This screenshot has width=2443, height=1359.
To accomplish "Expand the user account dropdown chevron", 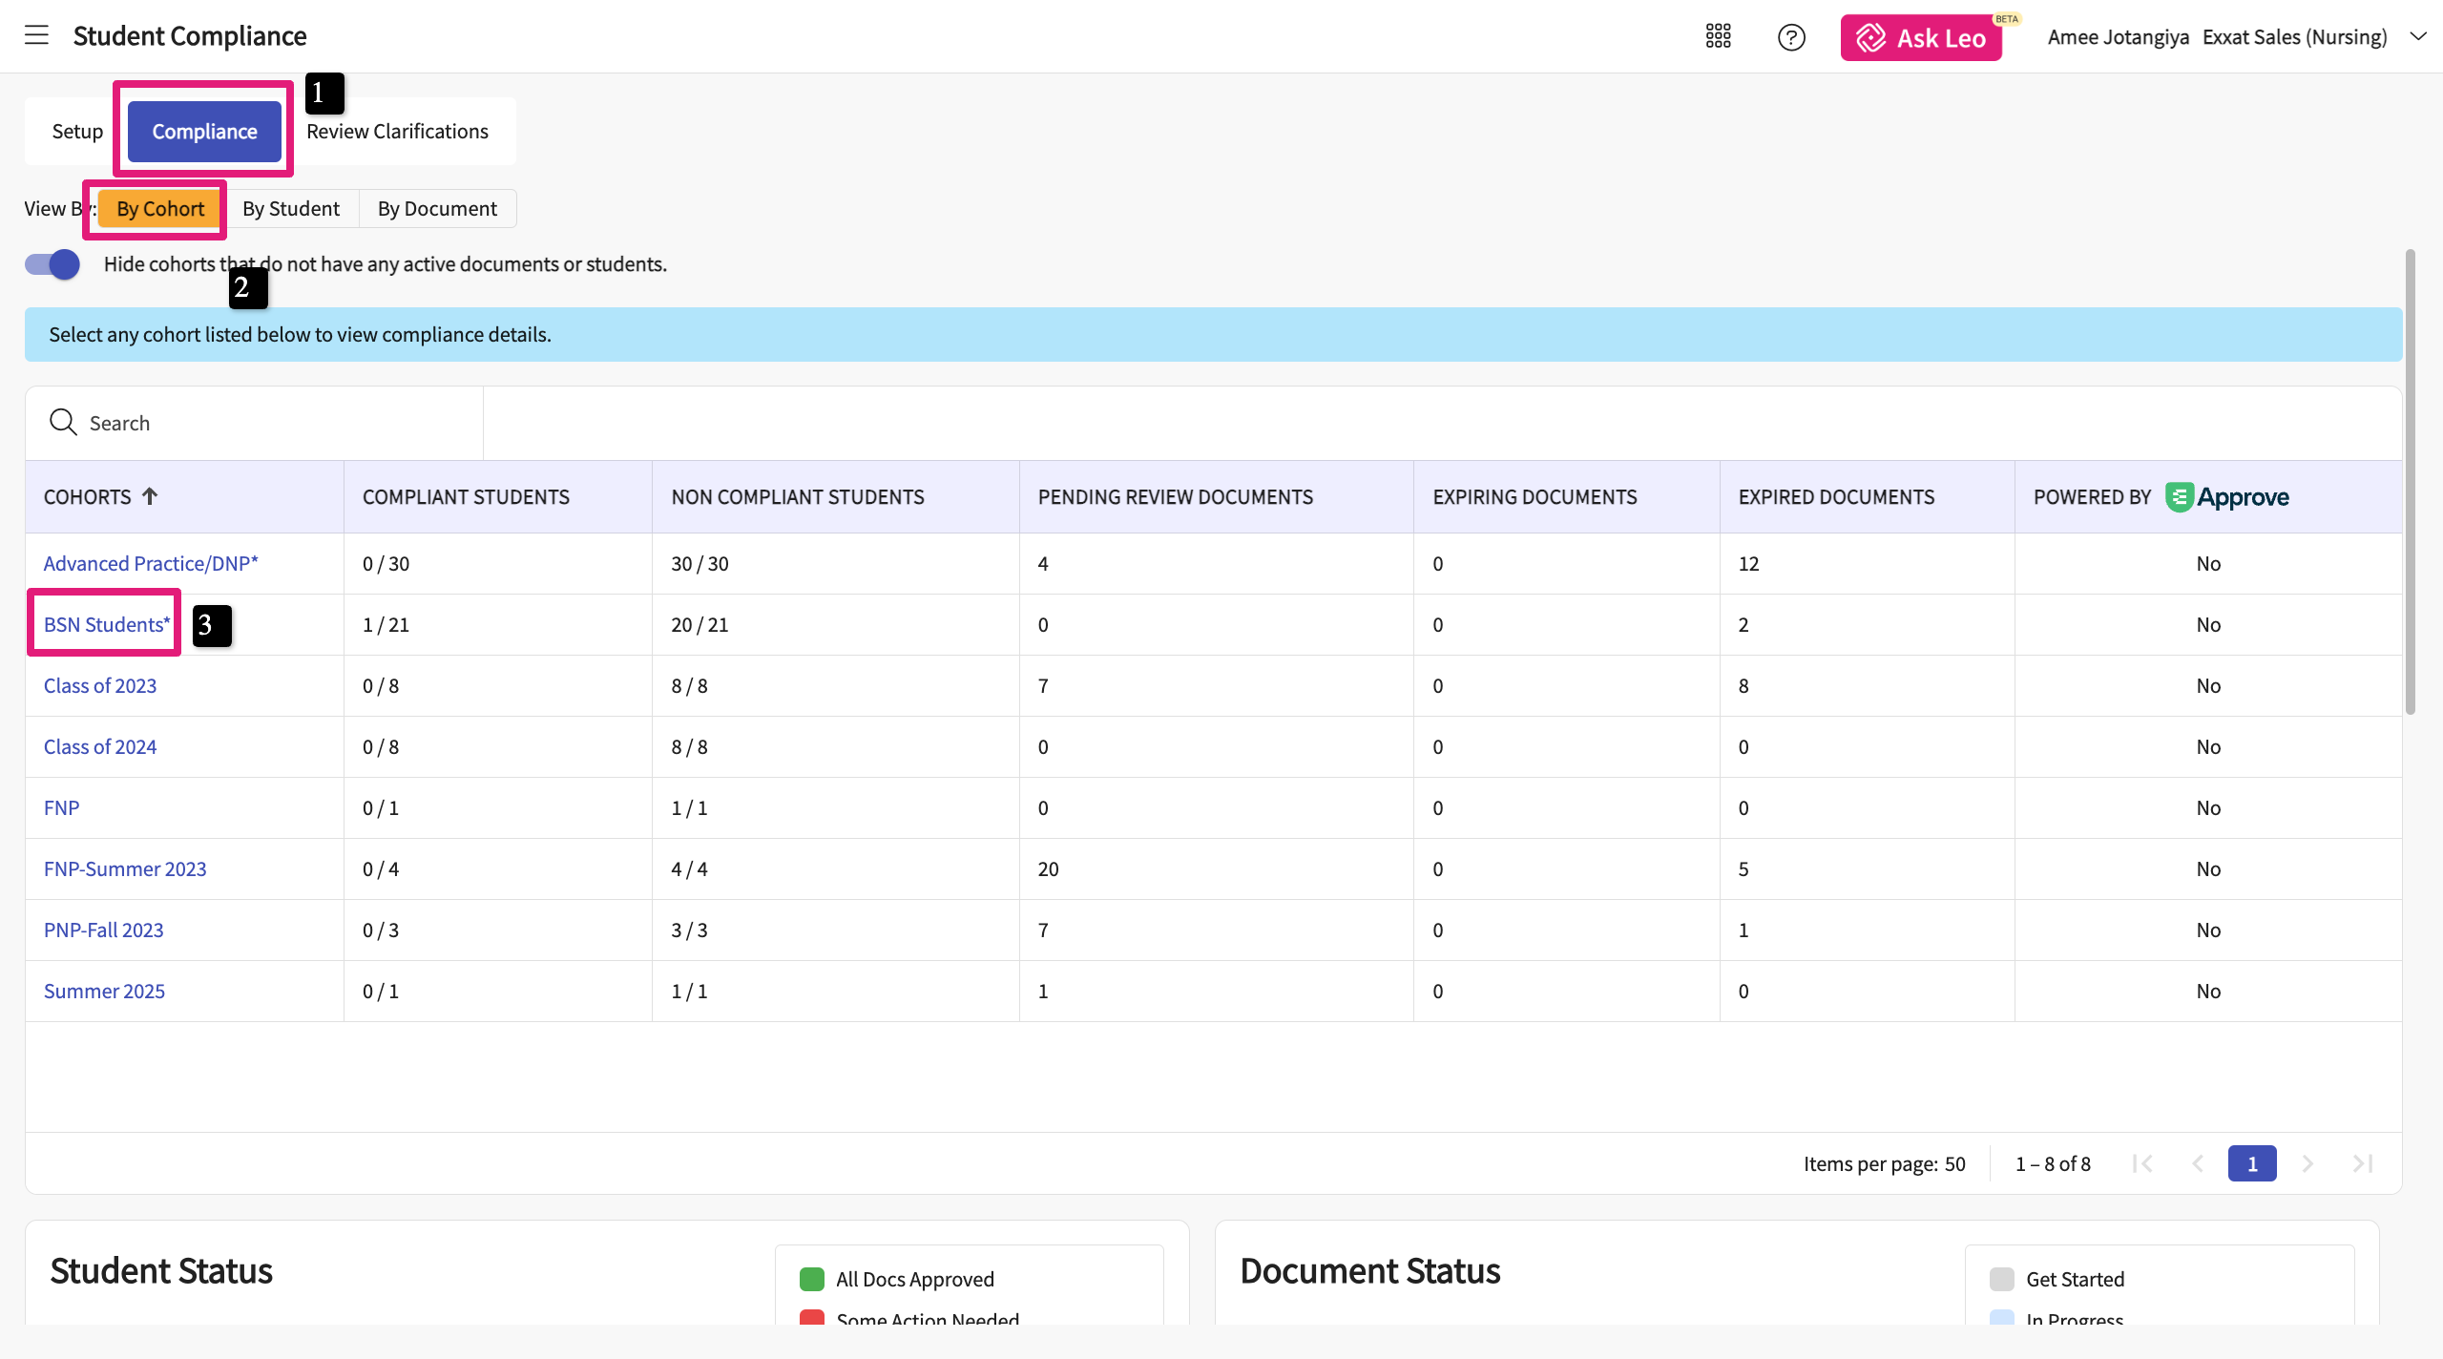I will [x=2417, y=36].
